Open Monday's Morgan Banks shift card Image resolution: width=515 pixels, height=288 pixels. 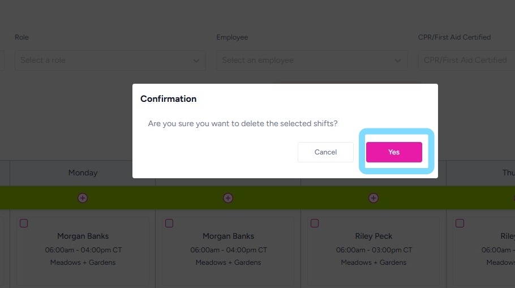[83, 249]
